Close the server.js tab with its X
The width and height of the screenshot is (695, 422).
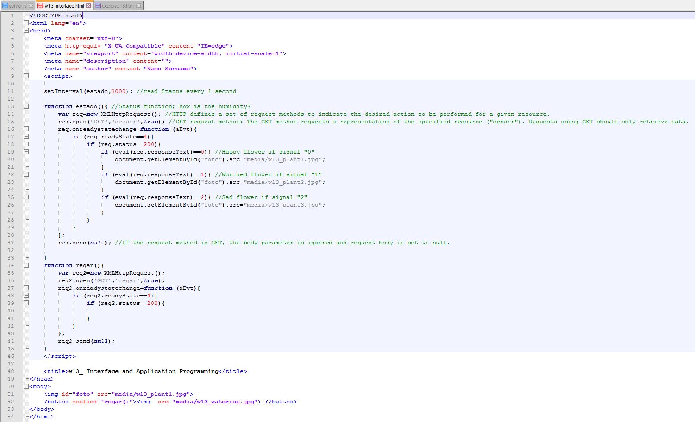(31, 6)
